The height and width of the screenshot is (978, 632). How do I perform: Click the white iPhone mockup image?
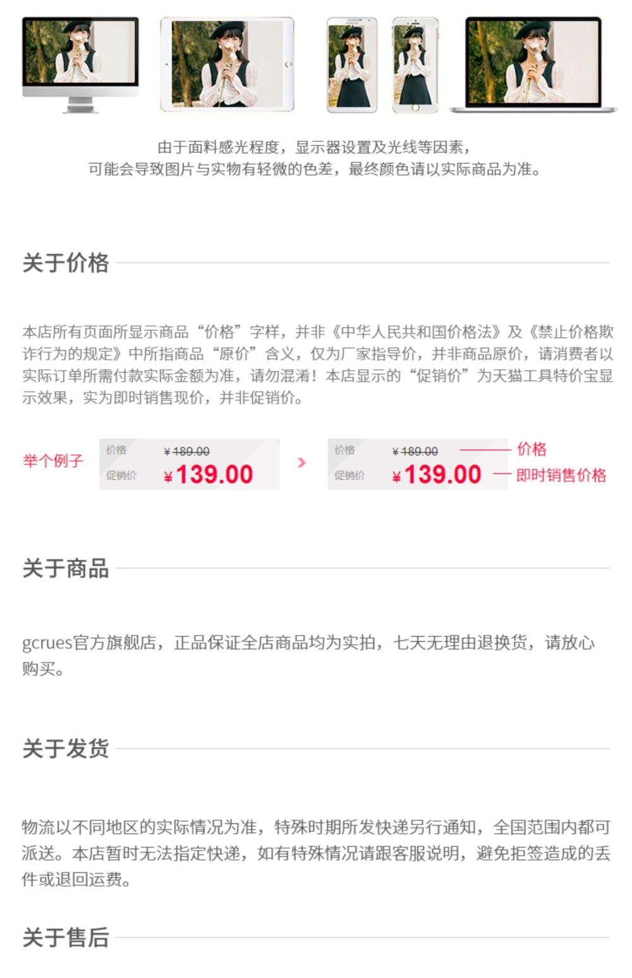[x=415, y=65]
